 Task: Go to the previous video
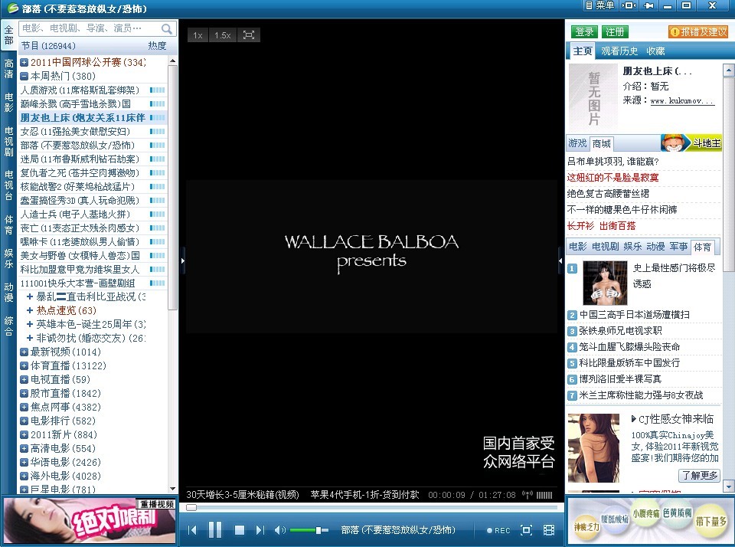pos(193,530)
